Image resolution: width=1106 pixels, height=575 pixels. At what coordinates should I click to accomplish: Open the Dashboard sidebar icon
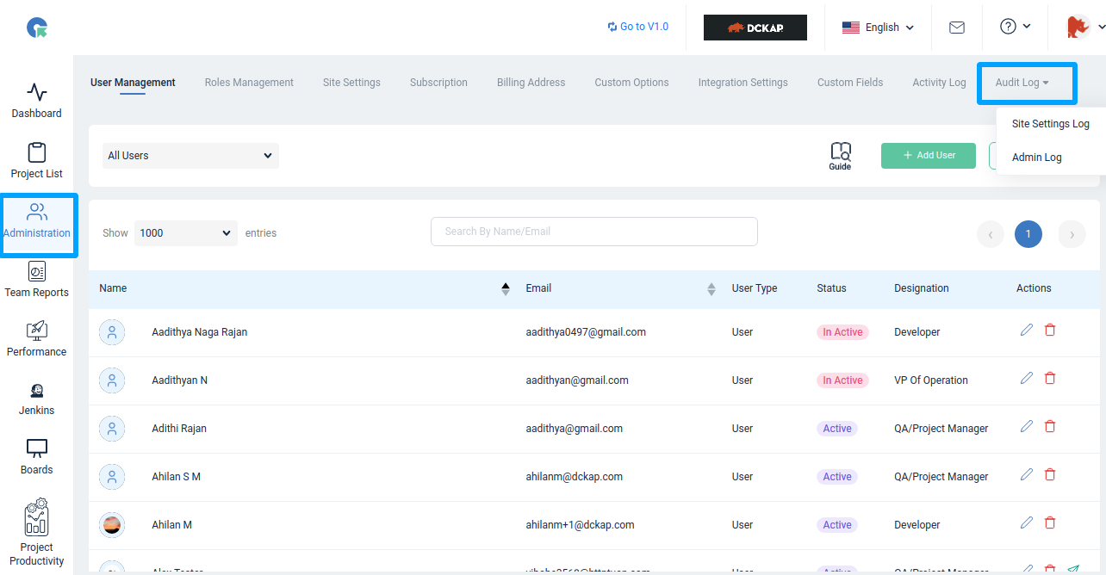coord(37,92)
